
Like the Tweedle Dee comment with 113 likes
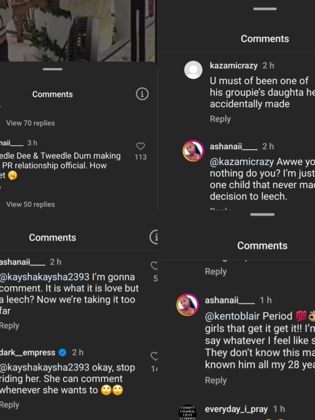tap(140, 146)
